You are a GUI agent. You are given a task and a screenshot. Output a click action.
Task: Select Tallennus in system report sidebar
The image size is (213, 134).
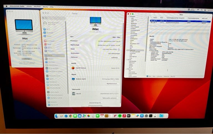(x=135, y=50)
